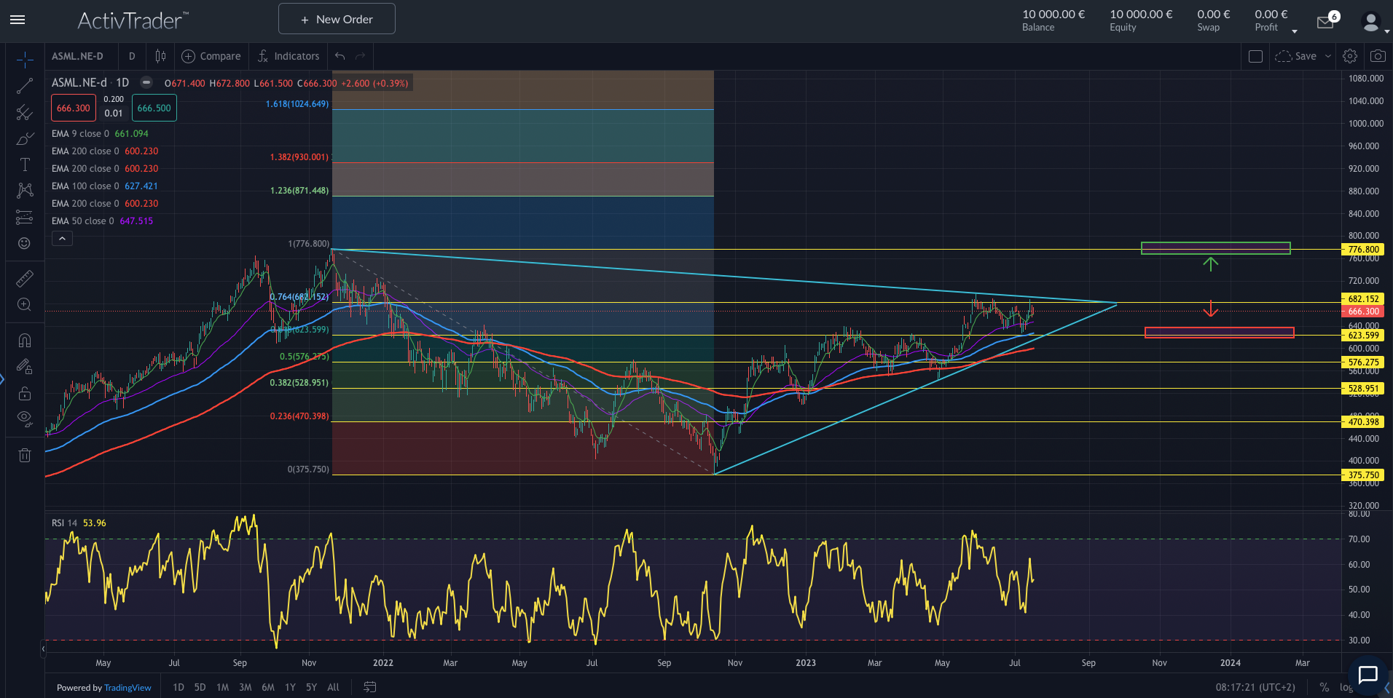Click the ASML.NE-D symbol search field
This screenshot has height=698, width=1393.
(x=77, y=56)
